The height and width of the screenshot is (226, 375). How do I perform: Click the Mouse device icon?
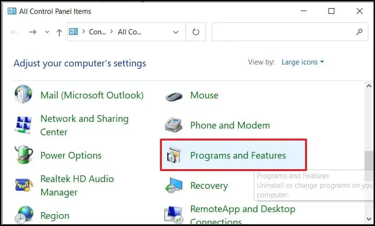click(x=174, y=96)
